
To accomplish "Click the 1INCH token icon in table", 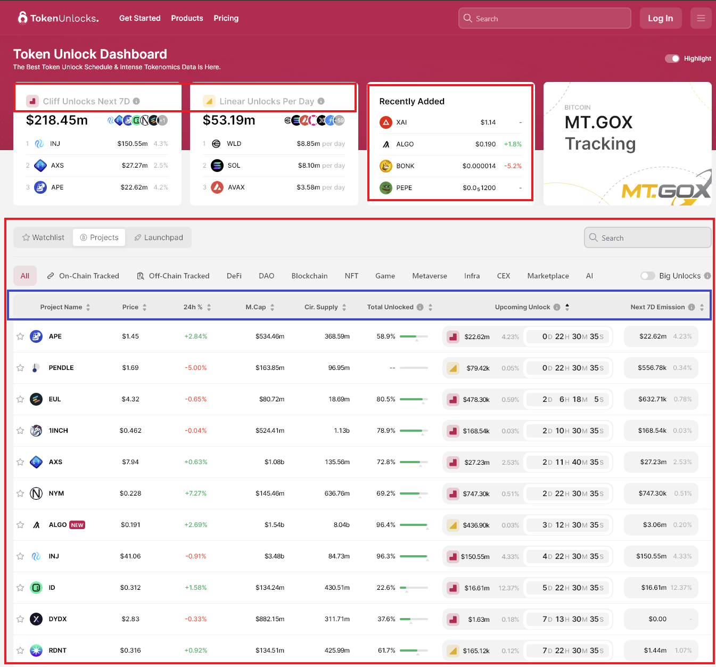I will point(36,431).
